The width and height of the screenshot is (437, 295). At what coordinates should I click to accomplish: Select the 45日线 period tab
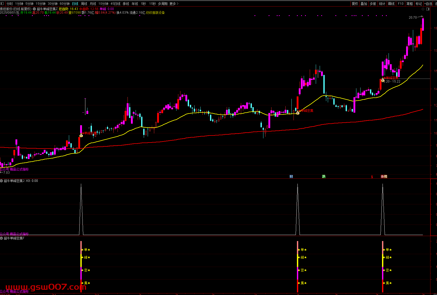(115, 4)
